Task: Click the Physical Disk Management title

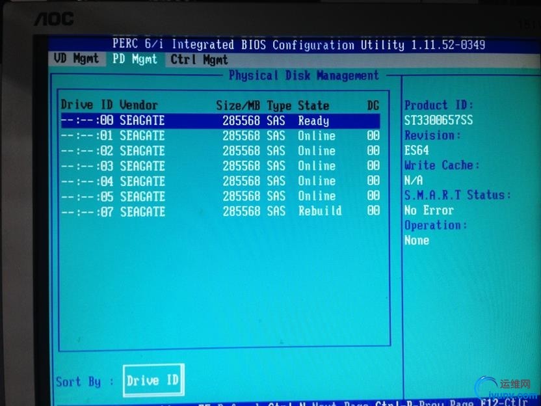Action: pos(304,75)
